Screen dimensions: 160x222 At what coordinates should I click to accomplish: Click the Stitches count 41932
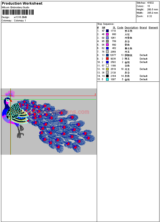pyautogui.click(x=150, y=3)
